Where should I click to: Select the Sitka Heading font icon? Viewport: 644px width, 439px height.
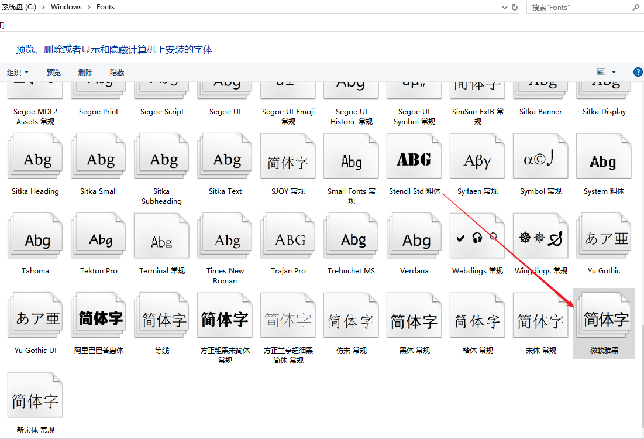click(x=35, y=156)
